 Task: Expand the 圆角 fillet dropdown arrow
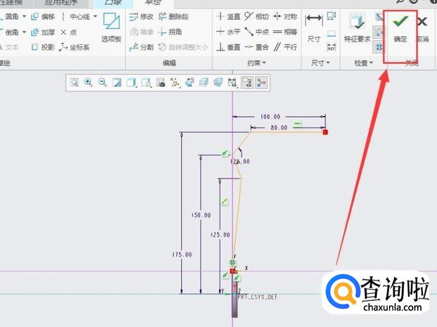pyautogui.click(x=24, y=16)
